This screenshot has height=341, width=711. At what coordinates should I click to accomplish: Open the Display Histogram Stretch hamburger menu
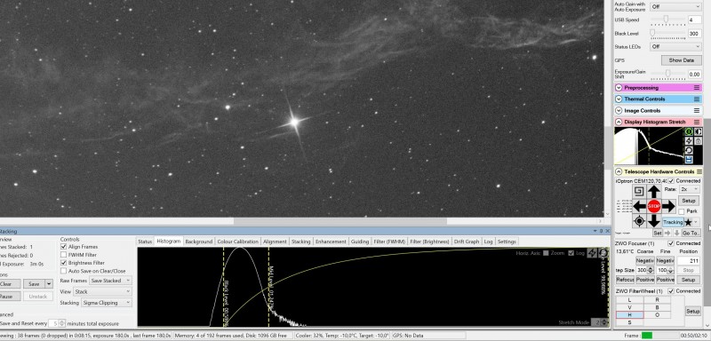pos(697,122)
